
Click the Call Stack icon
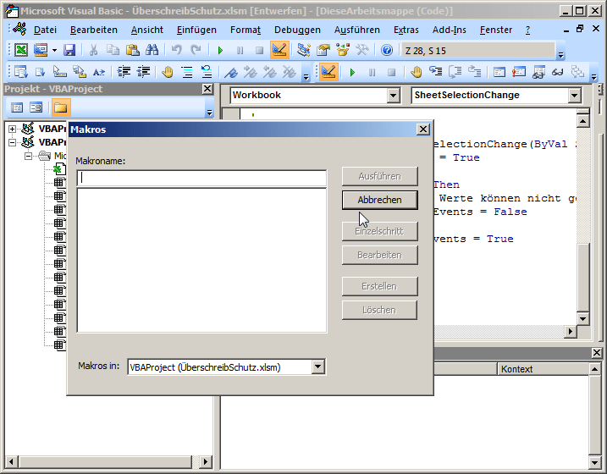[x=577, y=72]
